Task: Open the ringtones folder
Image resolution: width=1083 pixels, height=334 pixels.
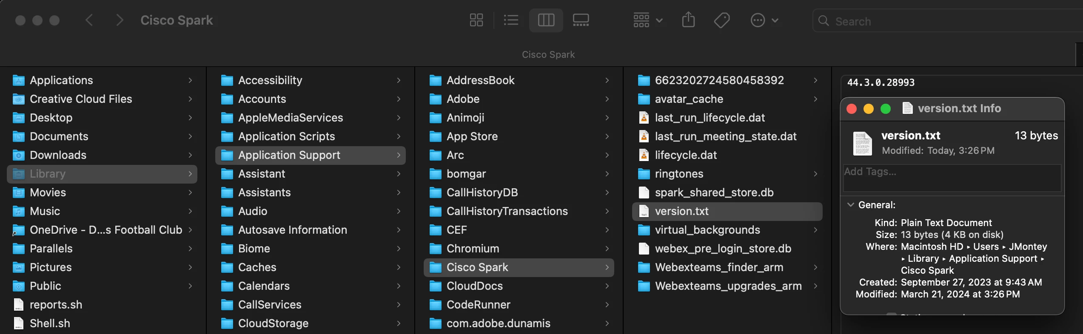Action: 727,174
